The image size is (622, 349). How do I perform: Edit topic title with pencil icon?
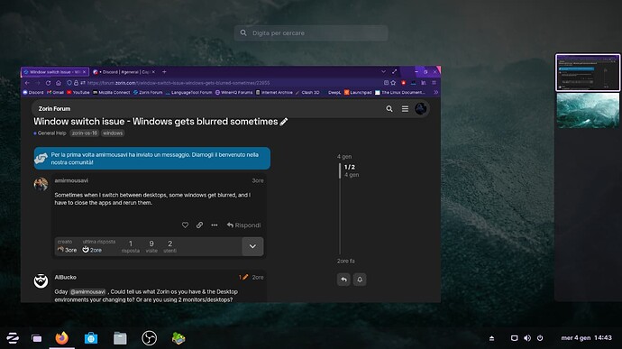pos(284,122)
